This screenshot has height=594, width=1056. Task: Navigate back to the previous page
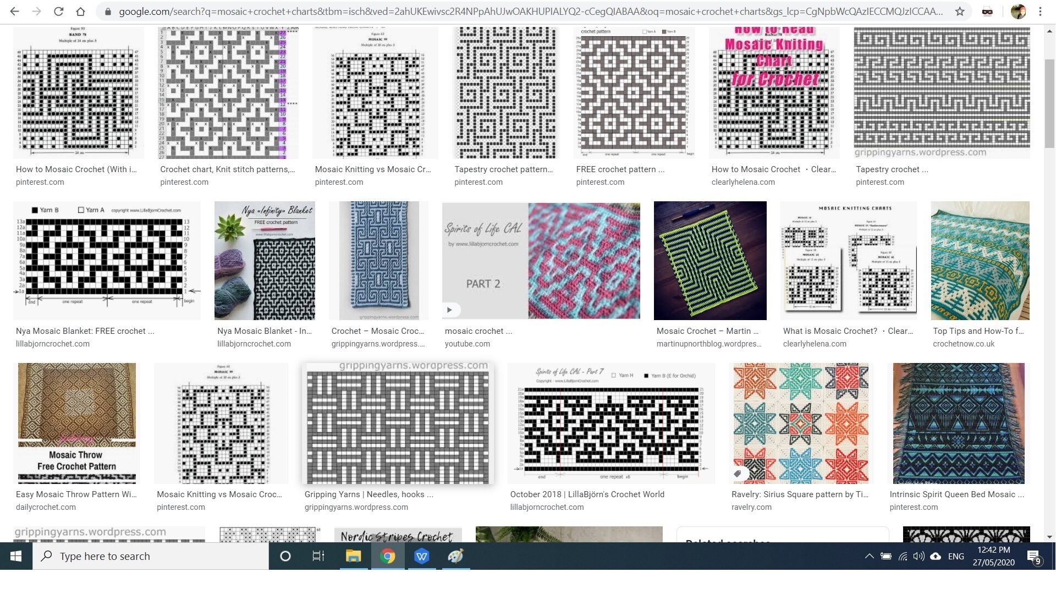pos(14,10)
